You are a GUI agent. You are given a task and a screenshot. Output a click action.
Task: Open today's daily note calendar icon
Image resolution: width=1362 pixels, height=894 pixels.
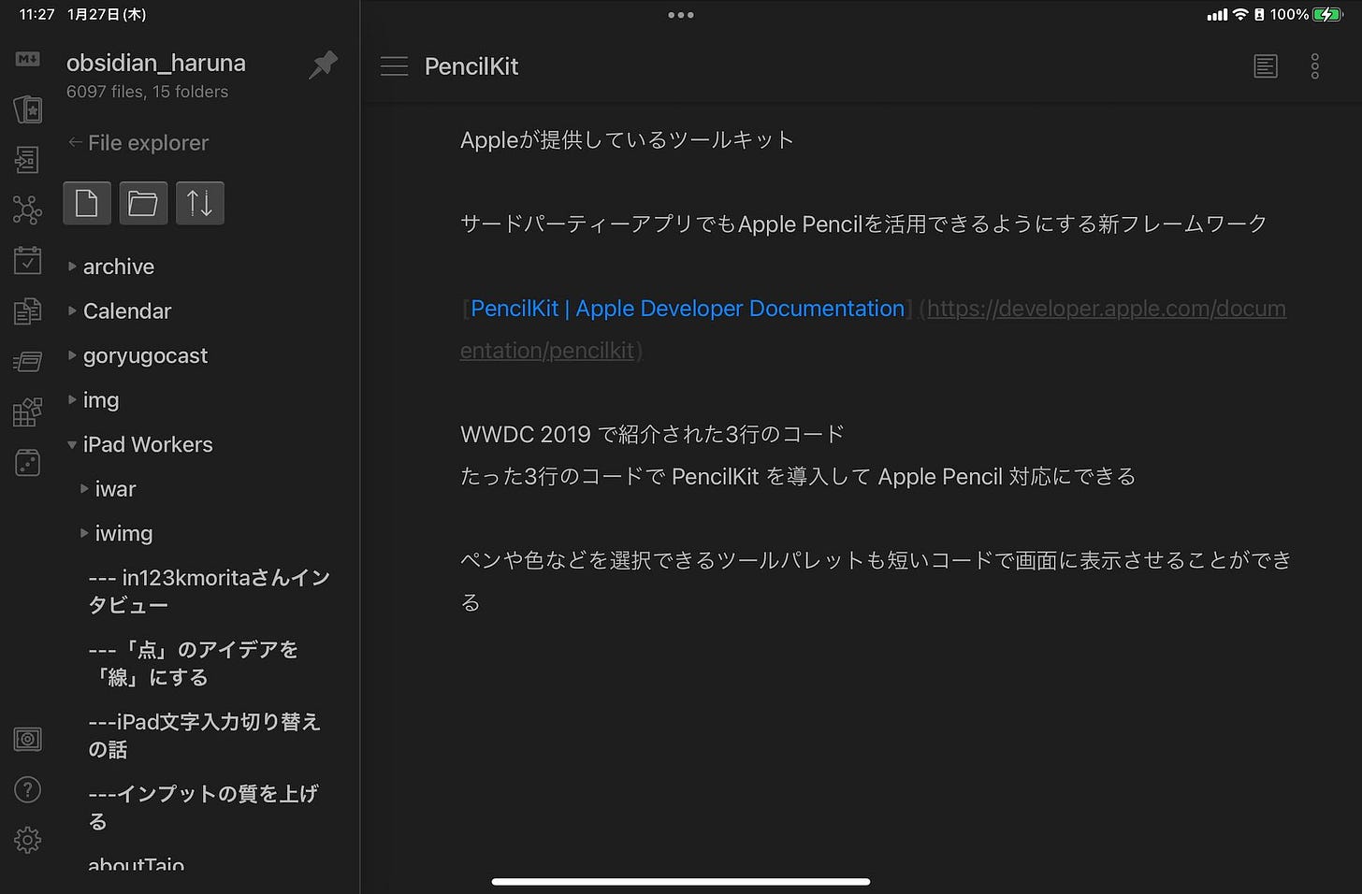[x=27, y=261]
